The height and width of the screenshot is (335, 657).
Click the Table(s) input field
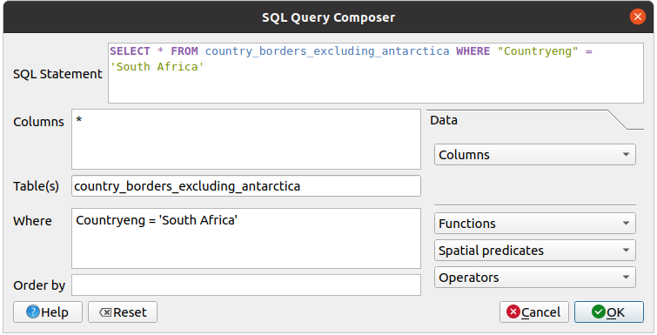coord(246,186)
